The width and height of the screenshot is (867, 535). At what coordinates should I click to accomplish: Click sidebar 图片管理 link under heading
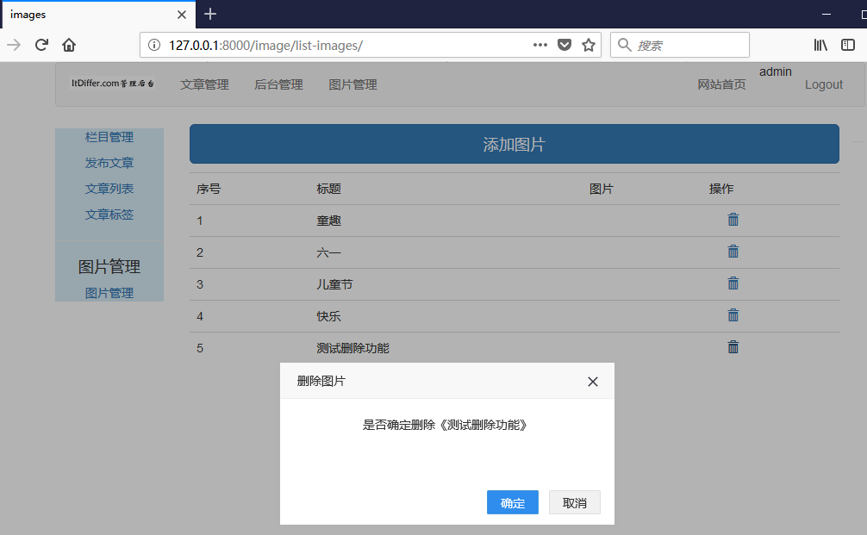109,293
